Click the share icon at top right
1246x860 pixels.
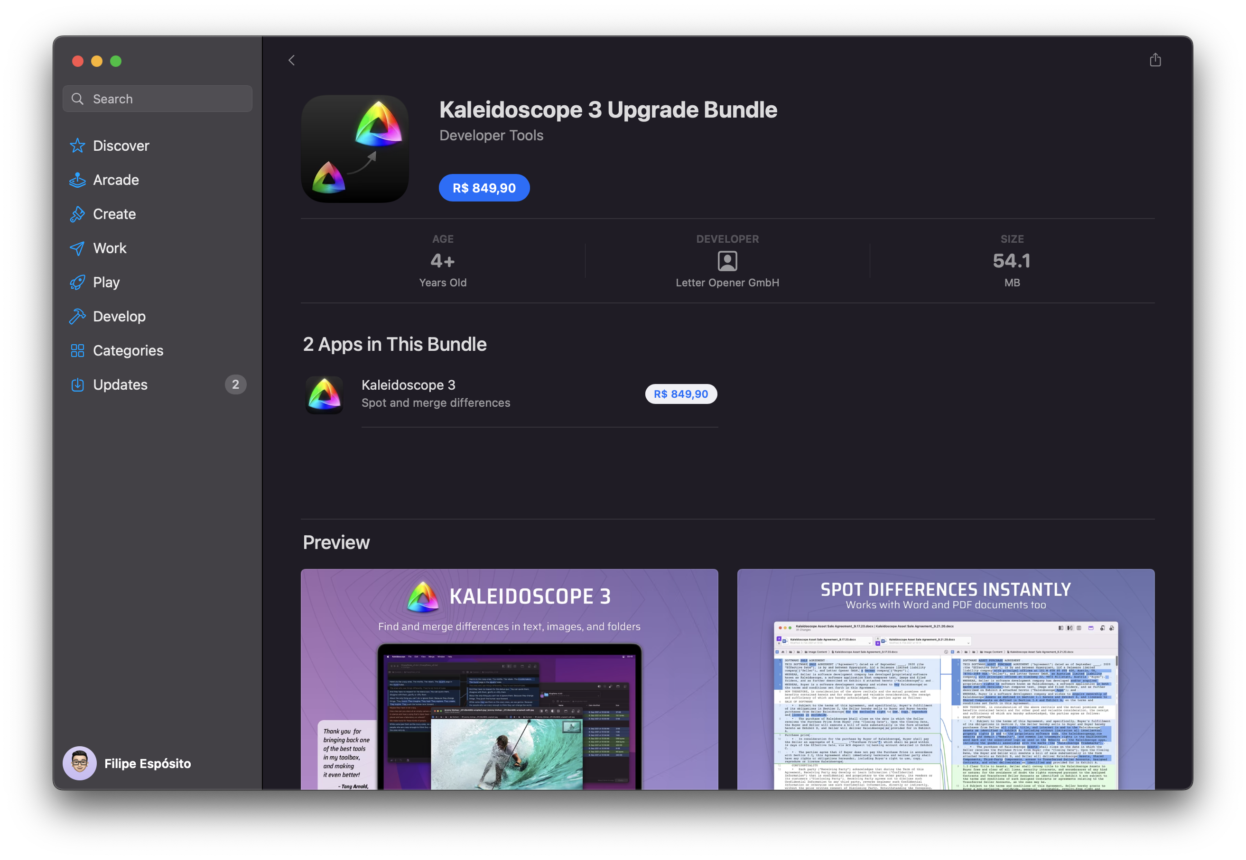[1155, 60]
